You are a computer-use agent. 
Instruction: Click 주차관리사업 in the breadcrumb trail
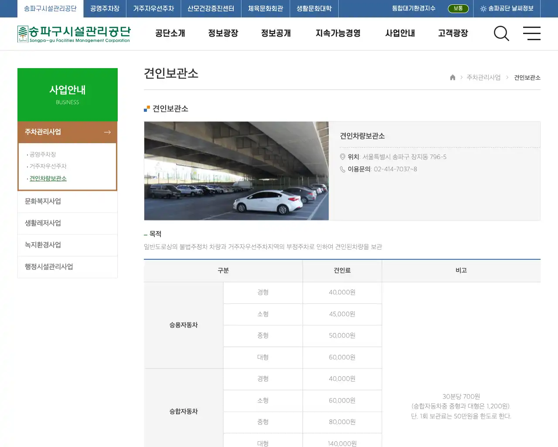pyautogui.click(x=484, y=77)
